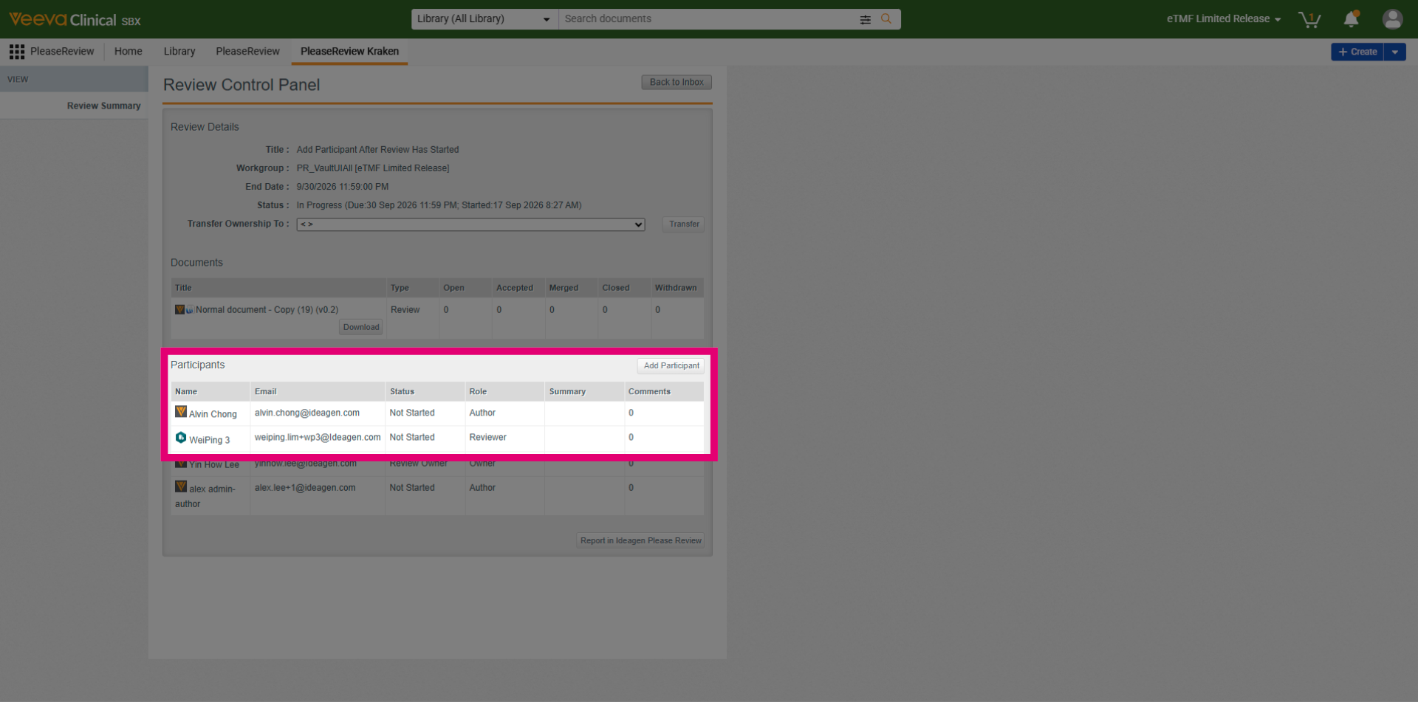Viewport: 1418px width, 702px height.
Task: Click the teal icon beside WeiPing 3
Action: click(x=181, y=438)
